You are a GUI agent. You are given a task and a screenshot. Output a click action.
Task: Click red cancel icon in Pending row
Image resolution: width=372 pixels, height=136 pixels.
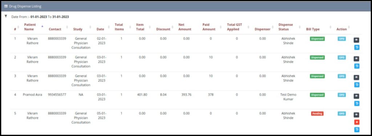click(x=357, y=122)
